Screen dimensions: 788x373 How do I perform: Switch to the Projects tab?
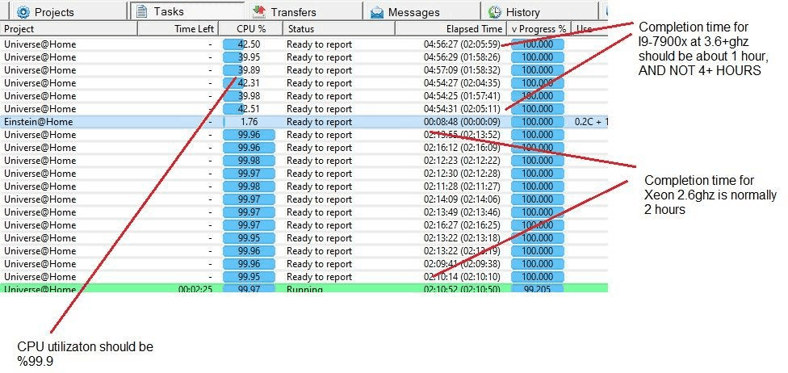tap(67, 11)
